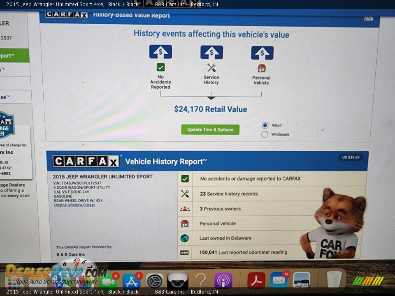Open the Preview app from the dock
395x296 pixels.
pyautogui.click(x=302, y=280)
